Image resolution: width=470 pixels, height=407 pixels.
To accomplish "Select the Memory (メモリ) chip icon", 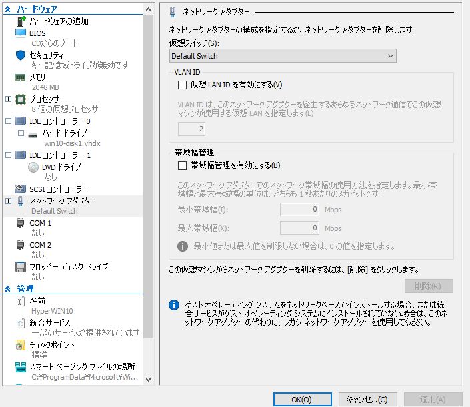I will coord(21,77).
